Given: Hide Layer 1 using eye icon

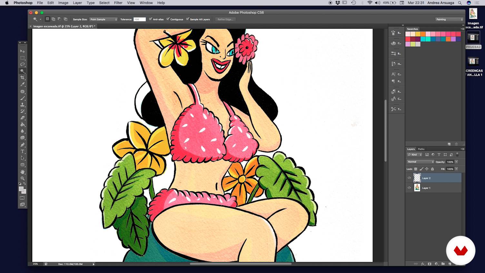Looking at the screenshot, I should [409, 187].
